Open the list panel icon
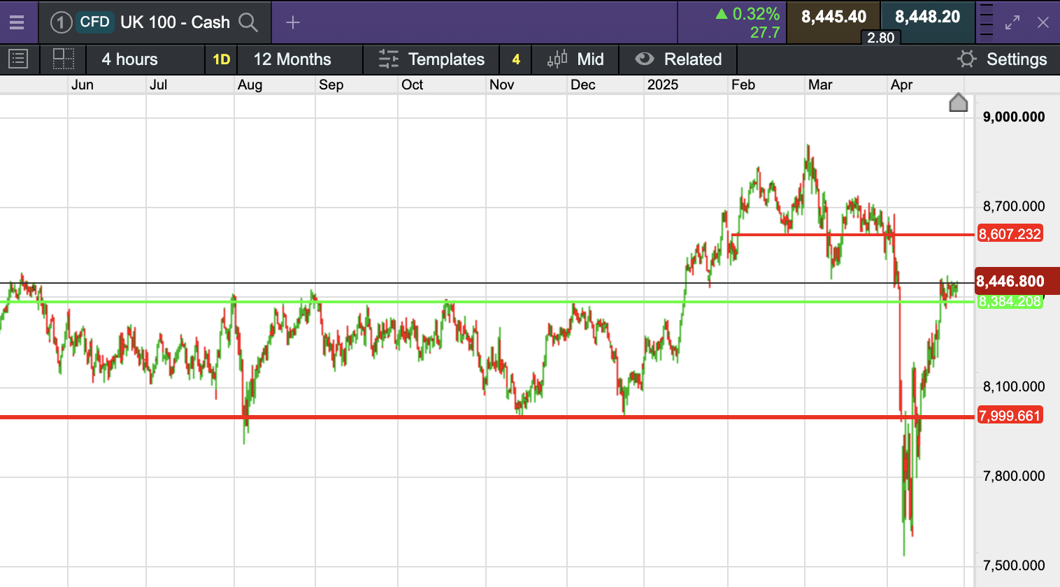 pyautogui.click(x=18, y=59)
